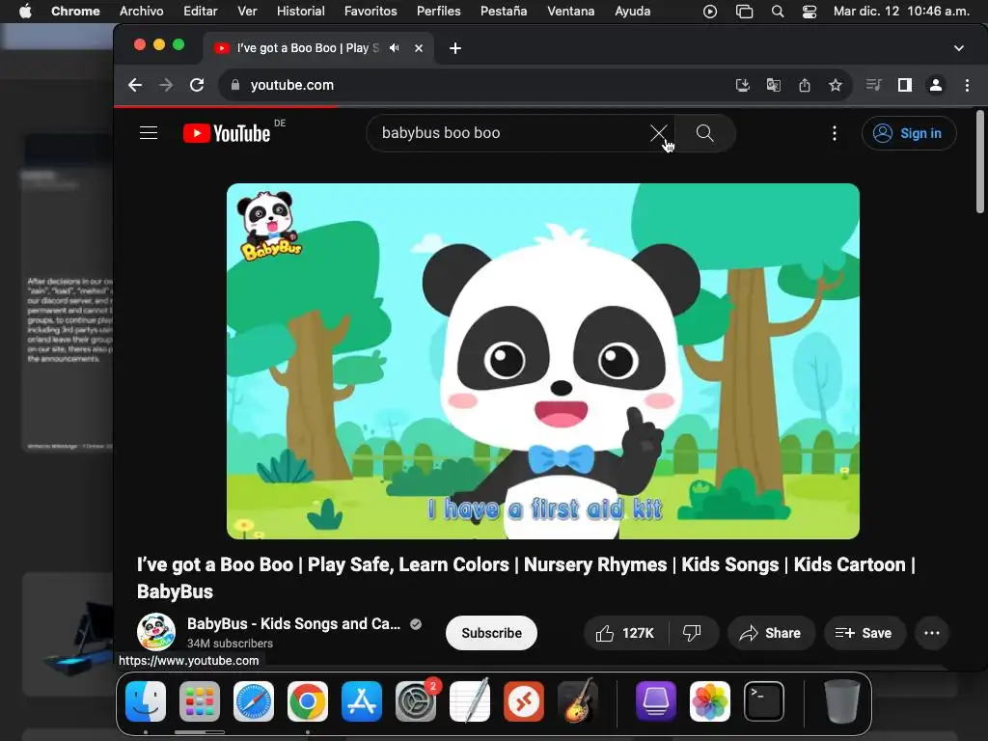Click the panda video player
This screenshot has height=741, width=988.
[543, 361]
